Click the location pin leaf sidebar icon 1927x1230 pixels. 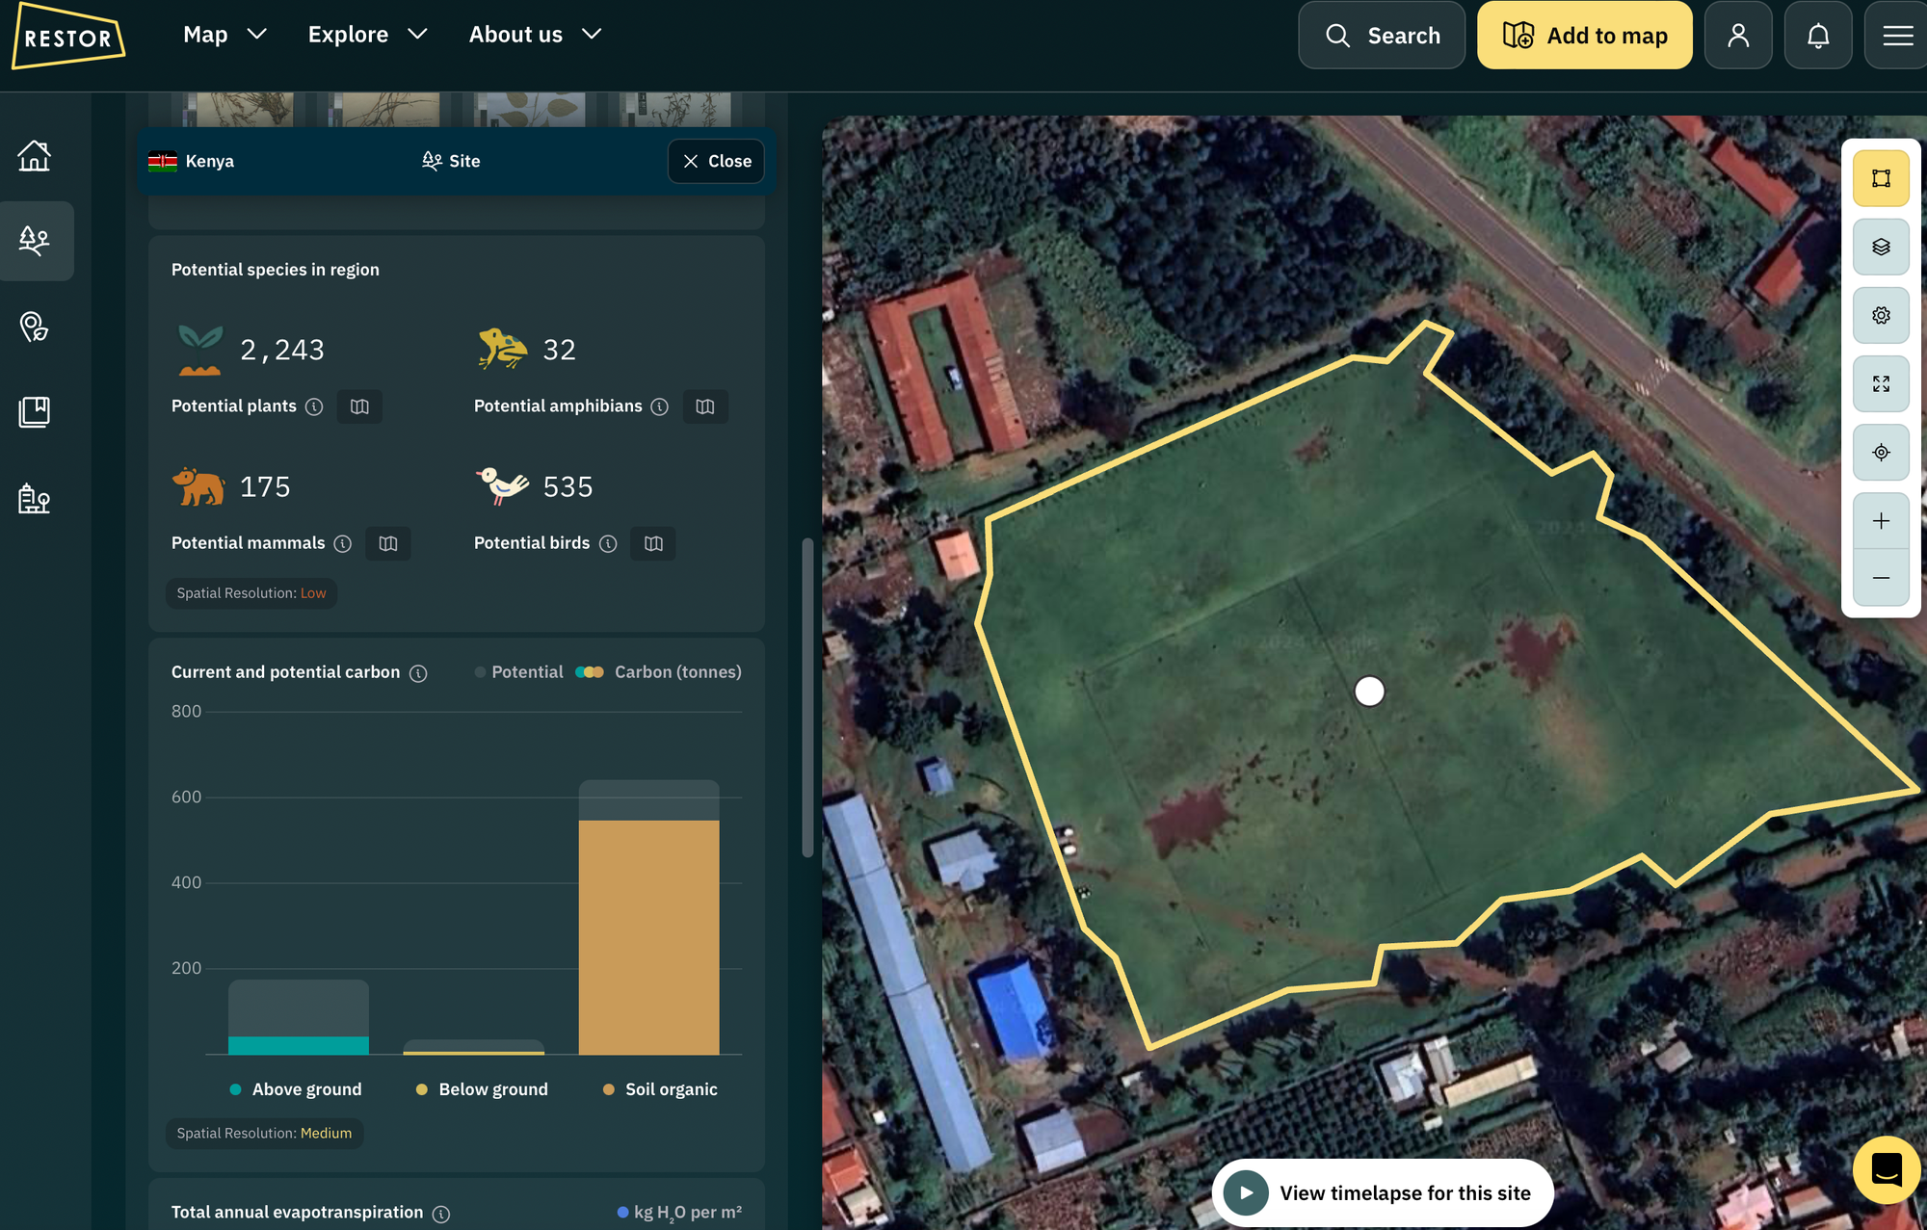[35, 327]
